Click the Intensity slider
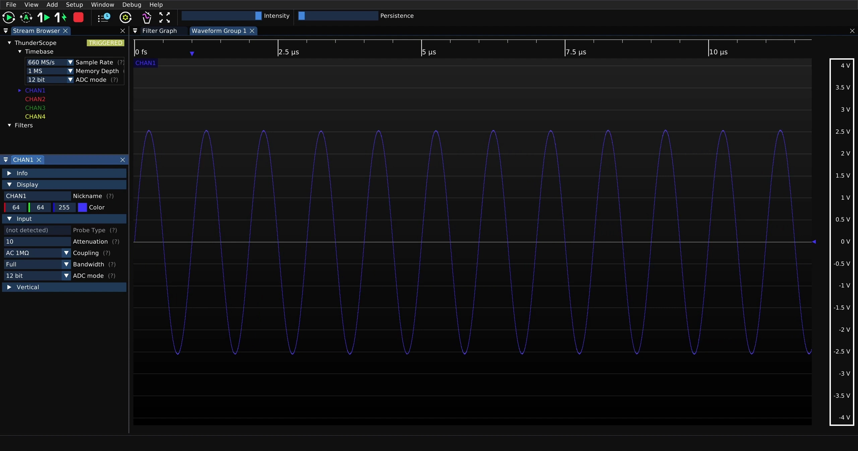858x451 pixels. [x=222, y=16]
